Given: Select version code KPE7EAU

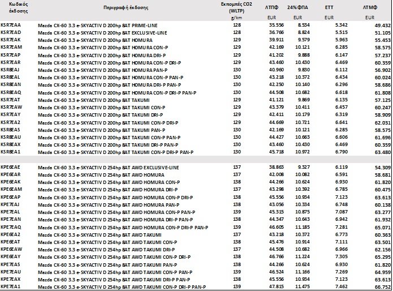Looking at the screenshot, I should (x=11, y=272).
